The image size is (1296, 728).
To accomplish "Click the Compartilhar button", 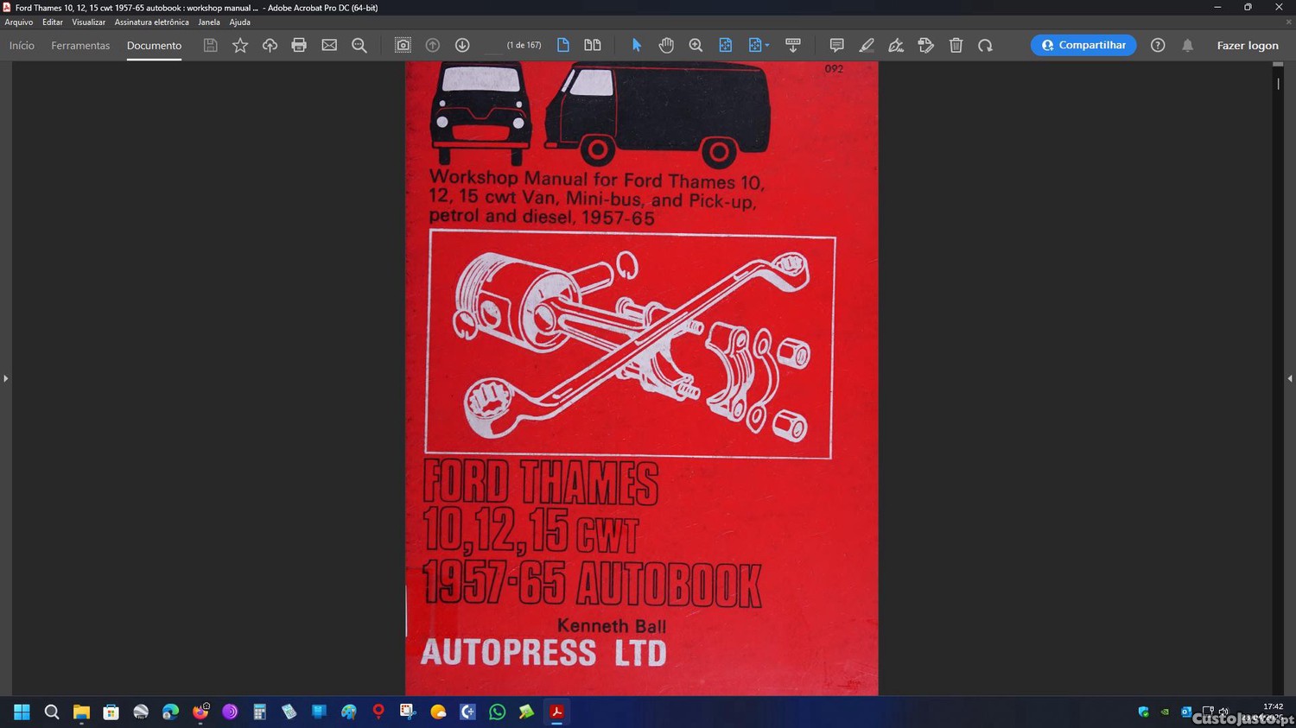I will click(1083, 46).
